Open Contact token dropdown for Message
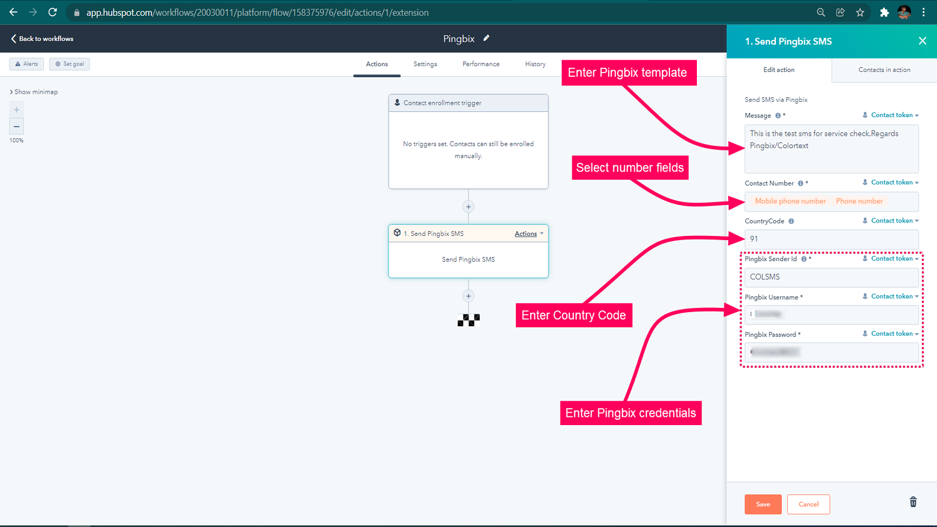This screenshot has width=937, height=527. click(891, 115)
